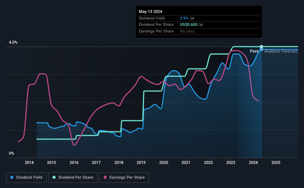Click the 'Analysts Forecast' label
The image size is (304, 188).
tap(281, 51)
